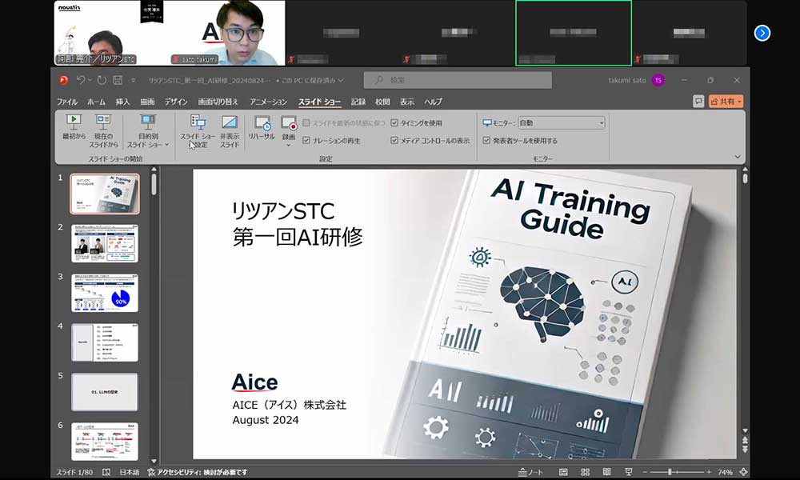Image resolution: width=800 pixels, height=480 pixels.
Task: Click Fit slide to window icon
Action: coord(744,472)
